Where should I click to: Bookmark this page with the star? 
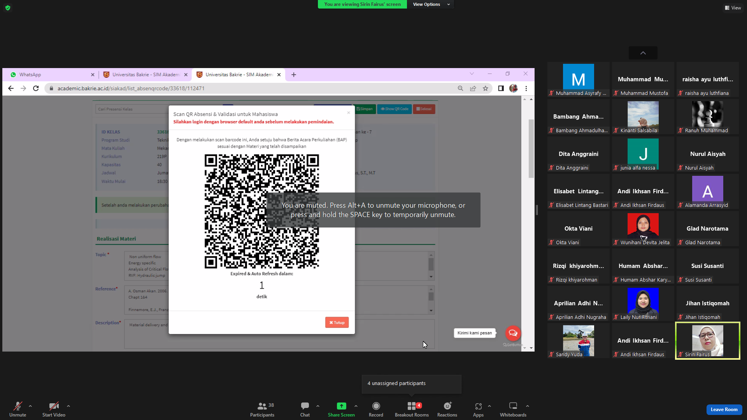pos(486,88)
